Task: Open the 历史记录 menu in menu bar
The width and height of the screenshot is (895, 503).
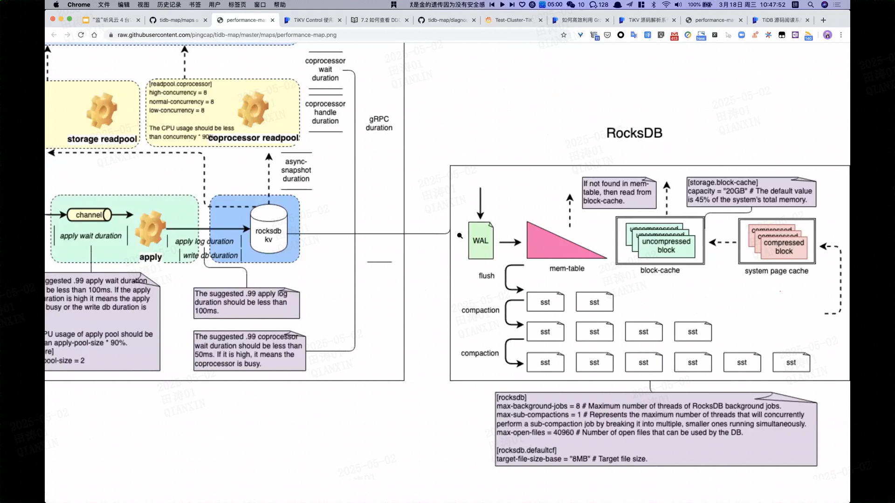Action: 169,5
